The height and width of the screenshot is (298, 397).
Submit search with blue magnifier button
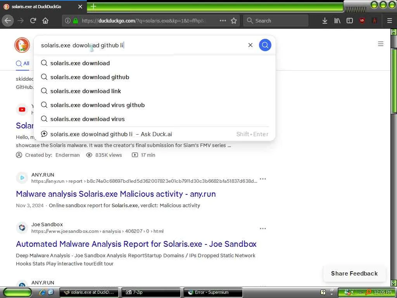[265, 45]
